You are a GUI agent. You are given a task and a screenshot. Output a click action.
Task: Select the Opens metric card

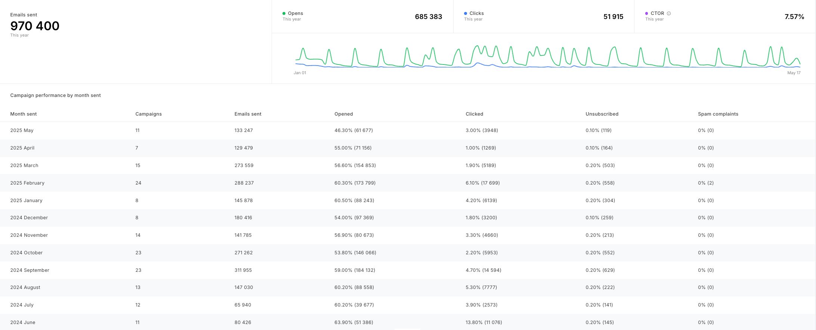pos(362,16)
